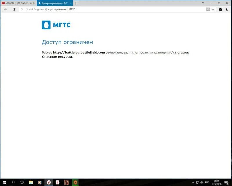Reload the page with the refresh icon

point(22,9)
